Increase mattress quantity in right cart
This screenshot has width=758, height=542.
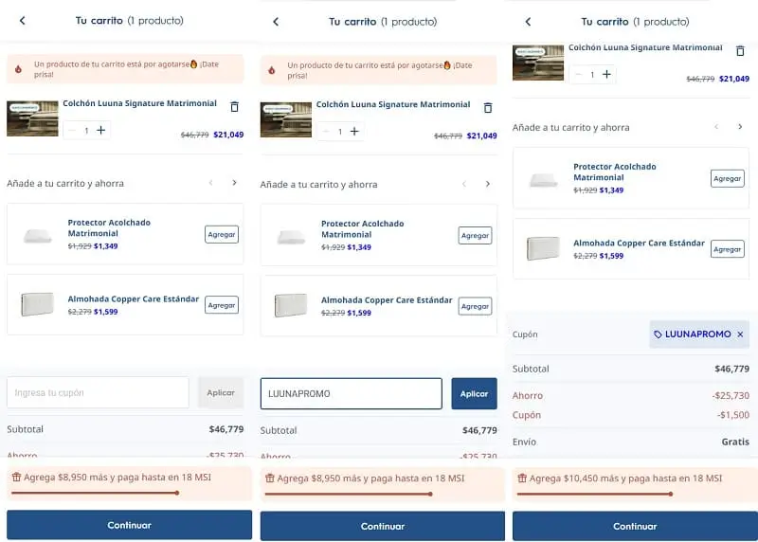coord(606,75)
